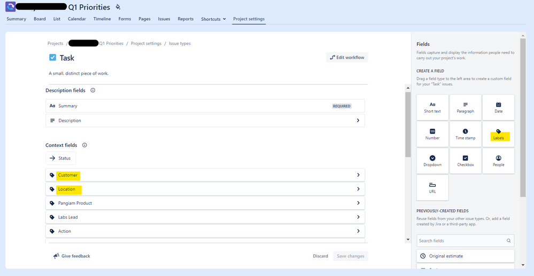Screen dimensions: 534x276
Task: Click the tag icon beside Action
Action: point(52,231)
